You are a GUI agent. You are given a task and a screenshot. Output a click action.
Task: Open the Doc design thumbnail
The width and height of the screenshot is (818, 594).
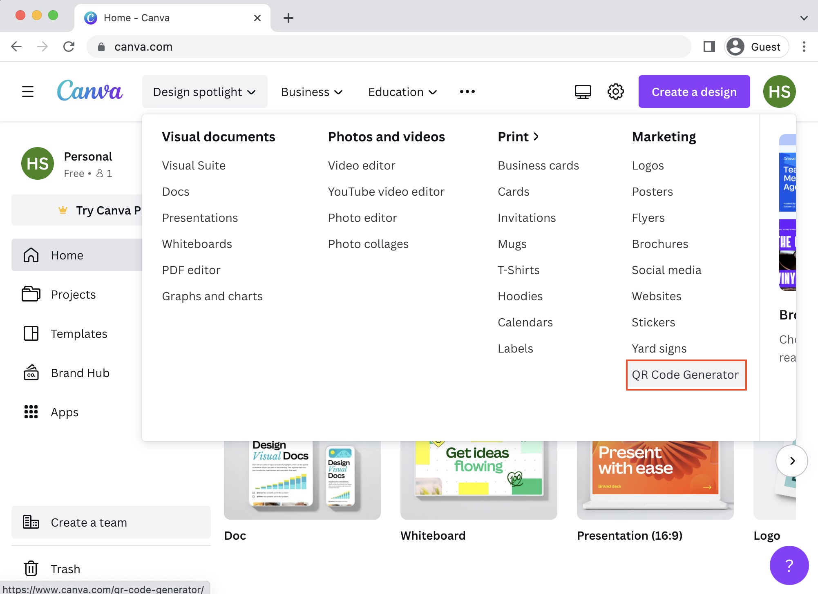(302, 480)
